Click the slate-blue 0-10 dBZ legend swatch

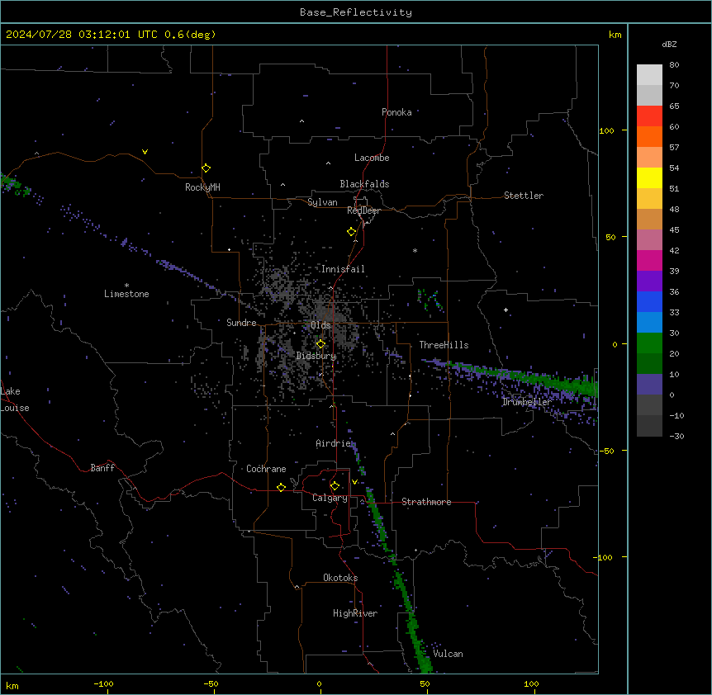coord(649,385)
